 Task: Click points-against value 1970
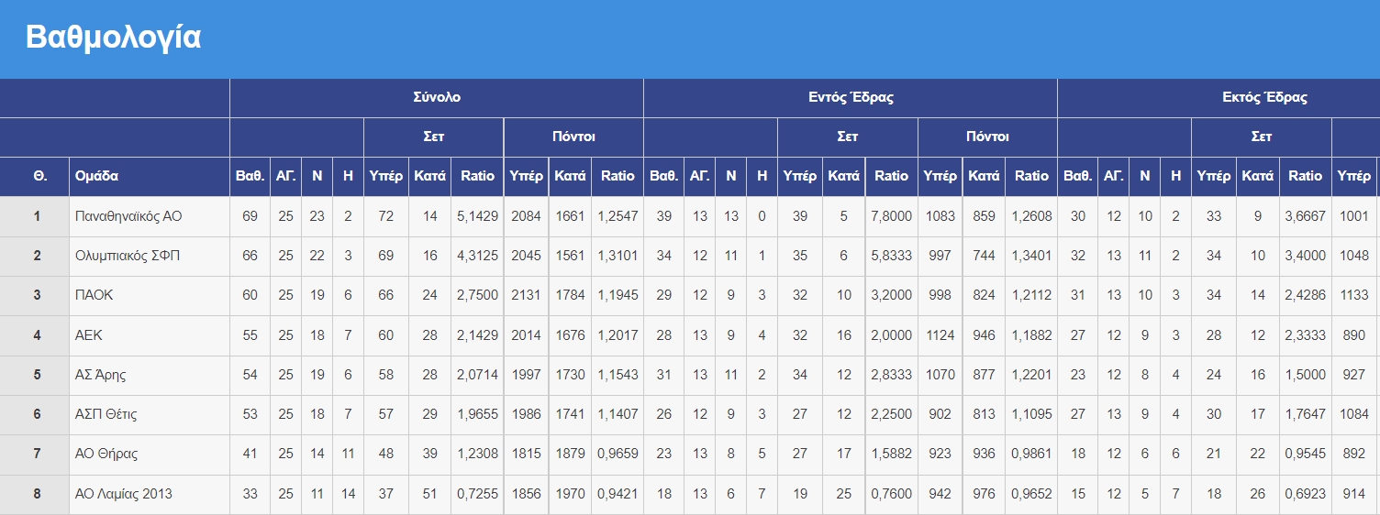[x=570, y=494]
